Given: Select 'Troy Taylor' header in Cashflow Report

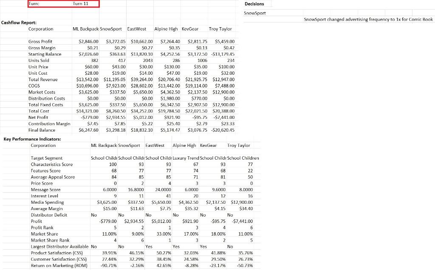Looking at the screenshot, I should coord(220,29).
